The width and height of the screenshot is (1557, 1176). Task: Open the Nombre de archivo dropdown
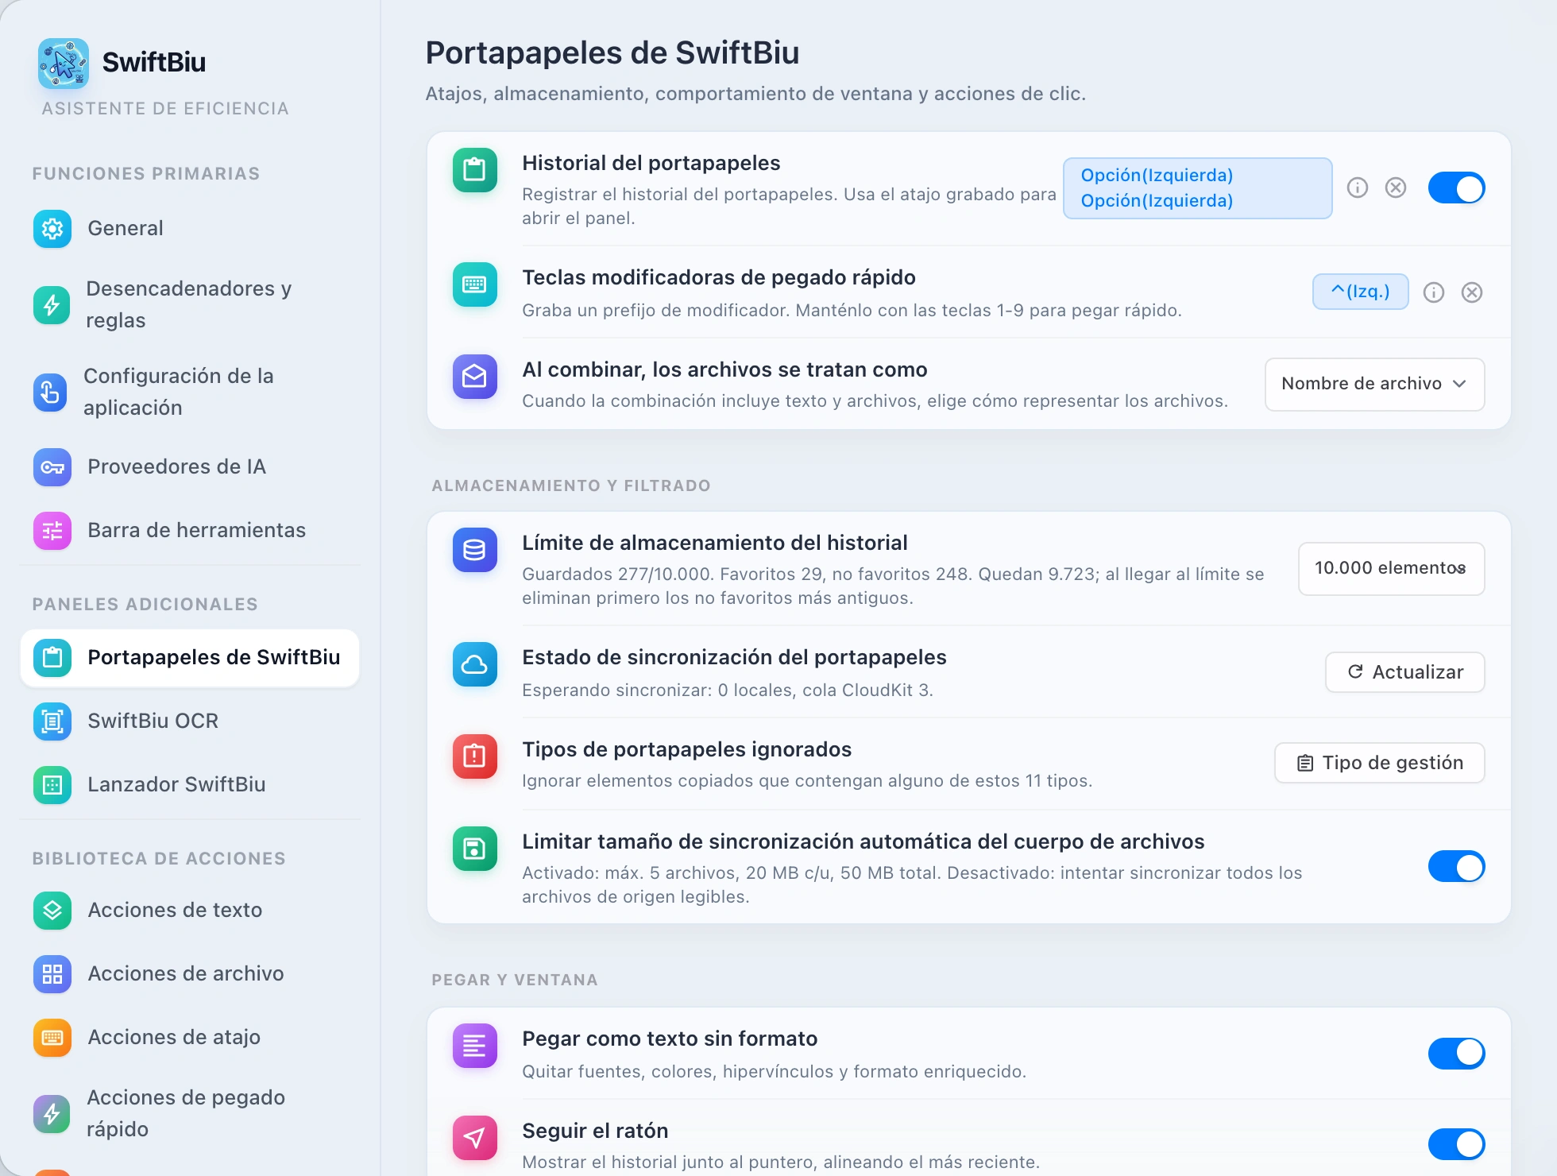click(1374, 384)
